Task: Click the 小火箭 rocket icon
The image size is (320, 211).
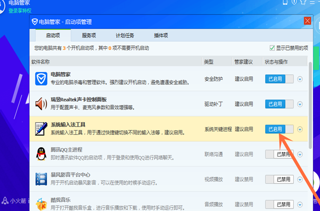Action: [x=5, y=200]
